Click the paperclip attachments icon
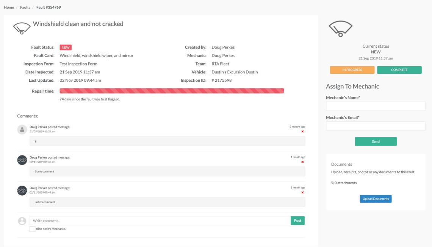 [x=332, y=183]
